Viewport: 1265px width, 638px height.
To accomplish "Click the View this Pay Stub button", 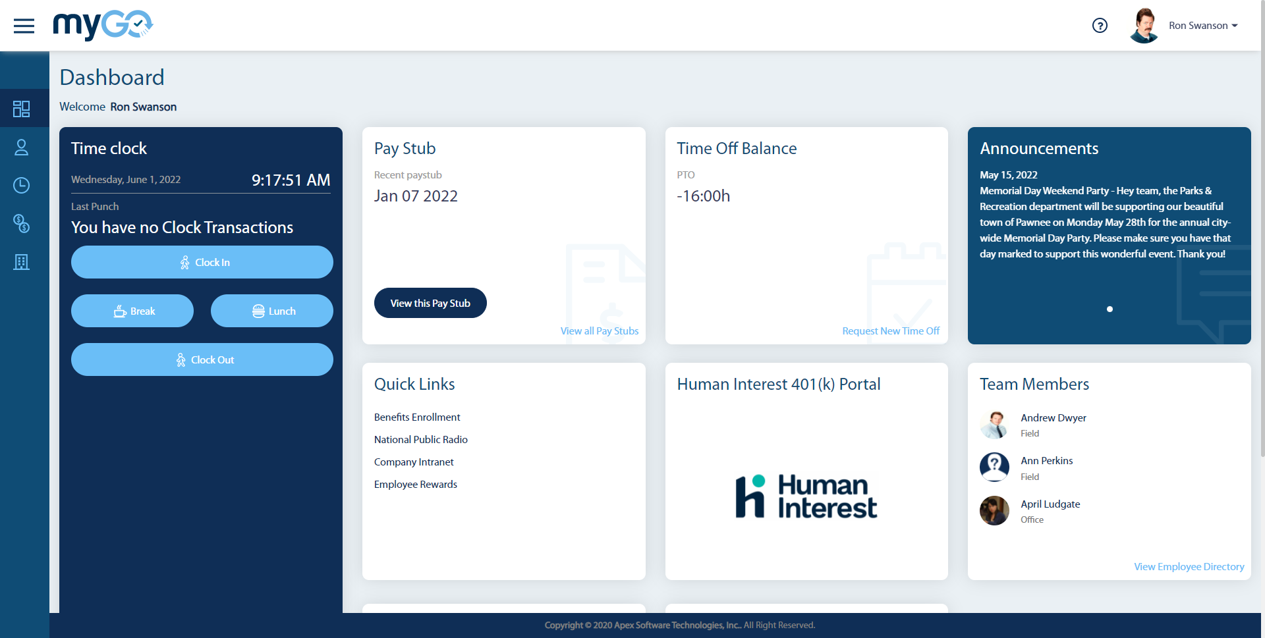I will 430,303.
